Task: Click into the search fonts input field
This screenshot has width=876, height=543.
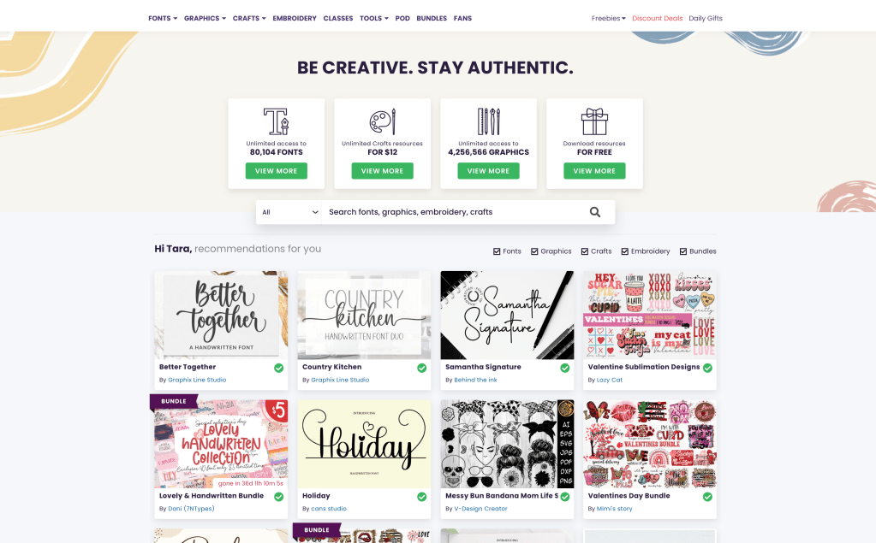Action: 452,212
